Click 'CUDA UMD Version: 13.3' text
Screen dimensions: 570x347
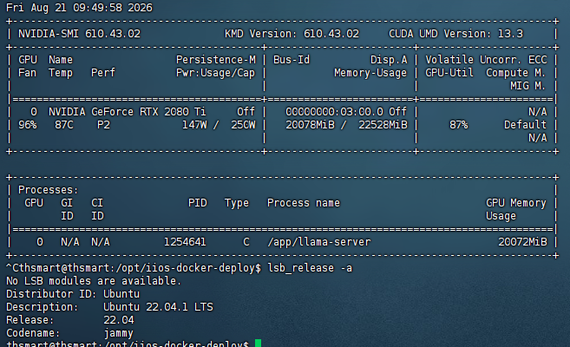[455, 34]
